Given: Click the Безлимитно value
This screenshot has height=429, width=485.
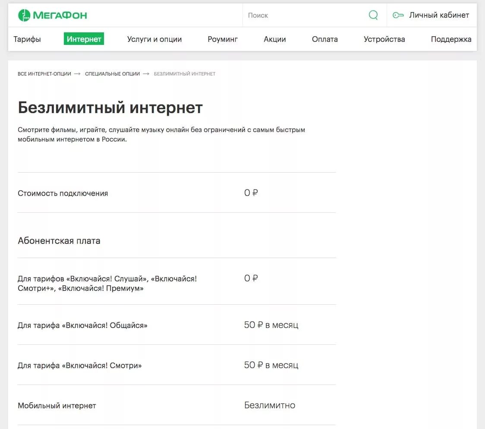Looking at the screenshot, I should pos(270,405).
